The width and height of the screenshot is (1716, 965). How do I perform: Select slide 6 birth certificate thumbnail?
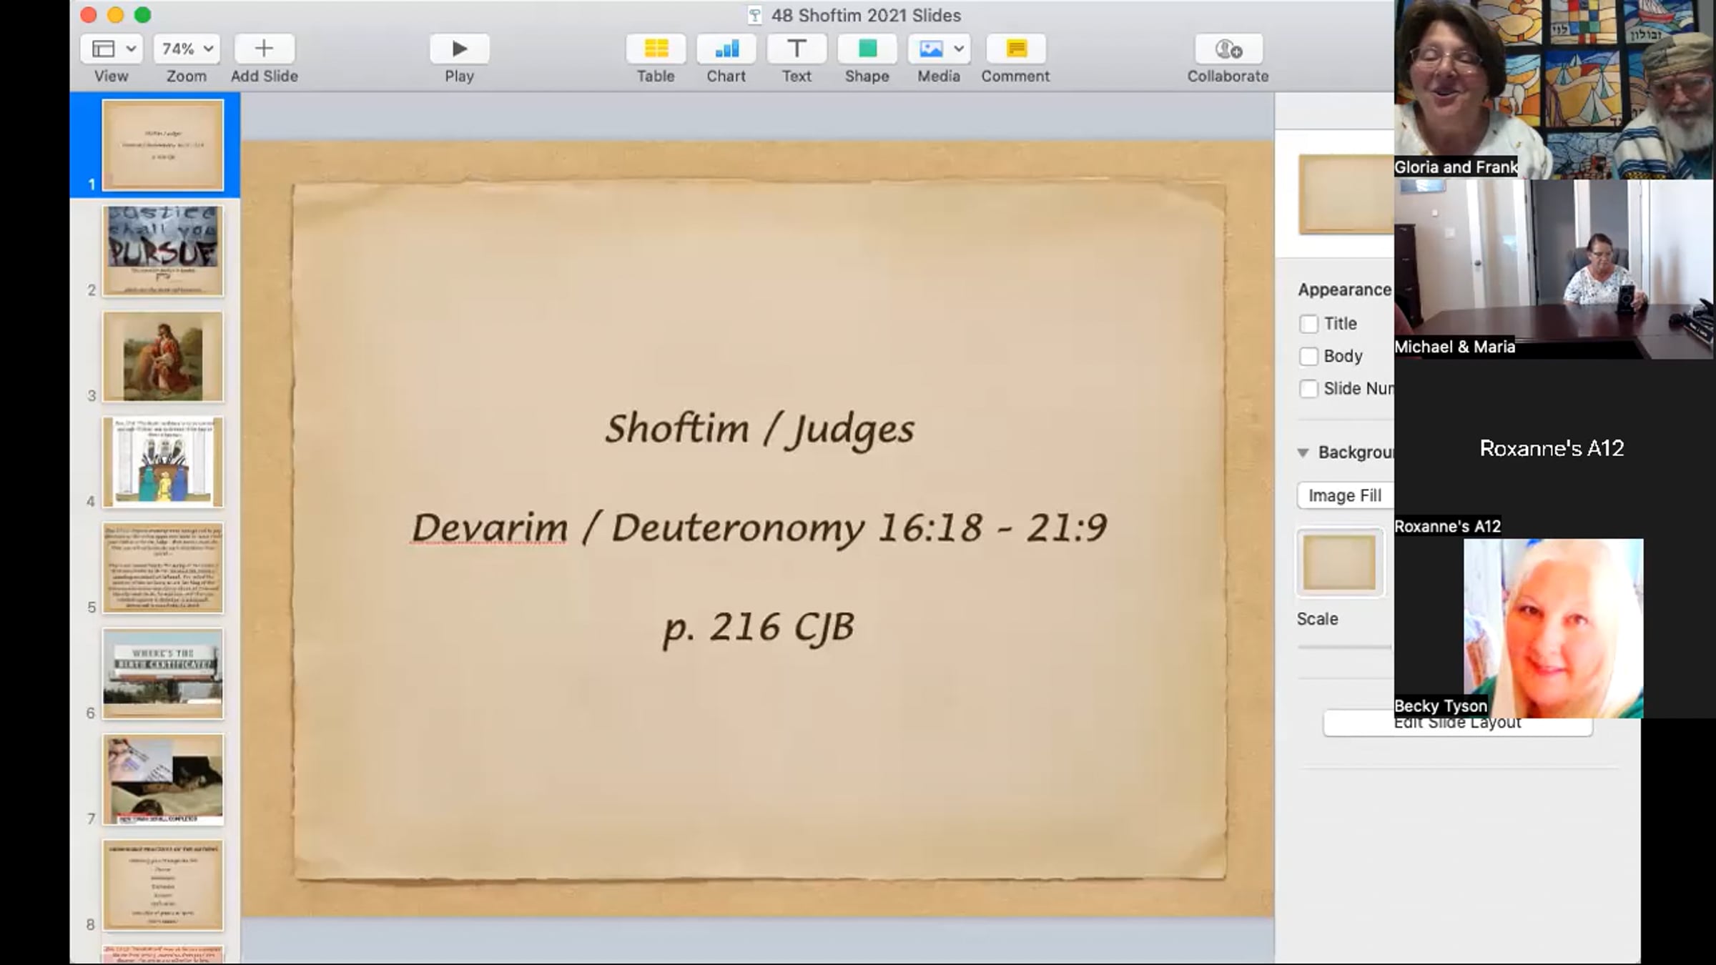pos(163,673)
